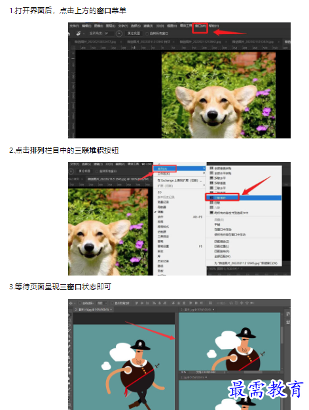This screenshot has height=410, width=309.
Task: Open the 图像(I) menu in step 1 image
Action: (x=98, y=26)
